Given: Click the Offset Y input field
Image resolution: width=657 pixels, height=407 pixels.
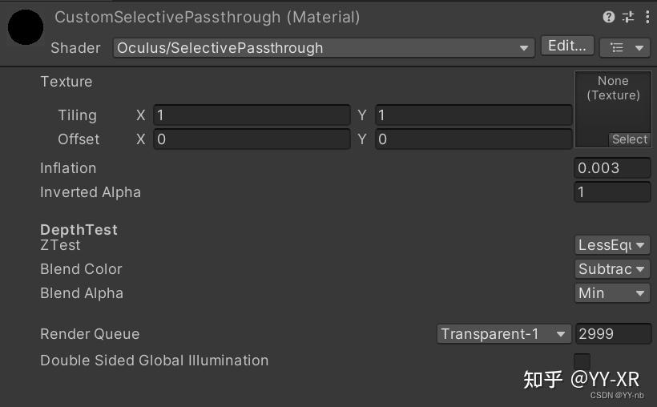Looking at the screenshot, I should pyautogui.click(x=473, y=139).
